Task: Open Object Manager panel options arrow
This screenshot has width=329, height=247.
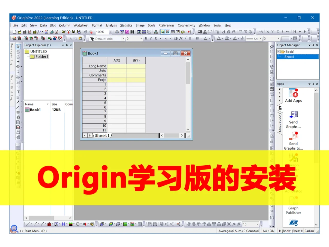Action: click(x=309, y=45)
